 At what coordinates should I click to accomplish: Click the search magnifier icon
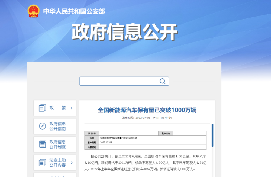(162, 81)
